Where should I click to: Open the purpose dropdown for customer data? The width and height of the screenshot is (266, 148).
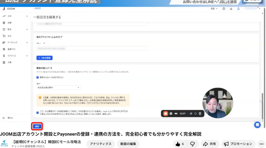point(58,88)
